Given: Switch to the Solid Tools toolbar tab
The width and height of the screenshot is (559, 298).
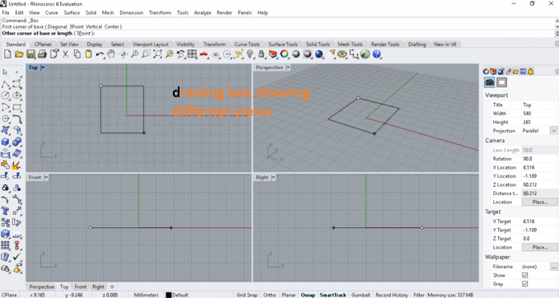Looking at the screenshot, I should click(318, 44).
